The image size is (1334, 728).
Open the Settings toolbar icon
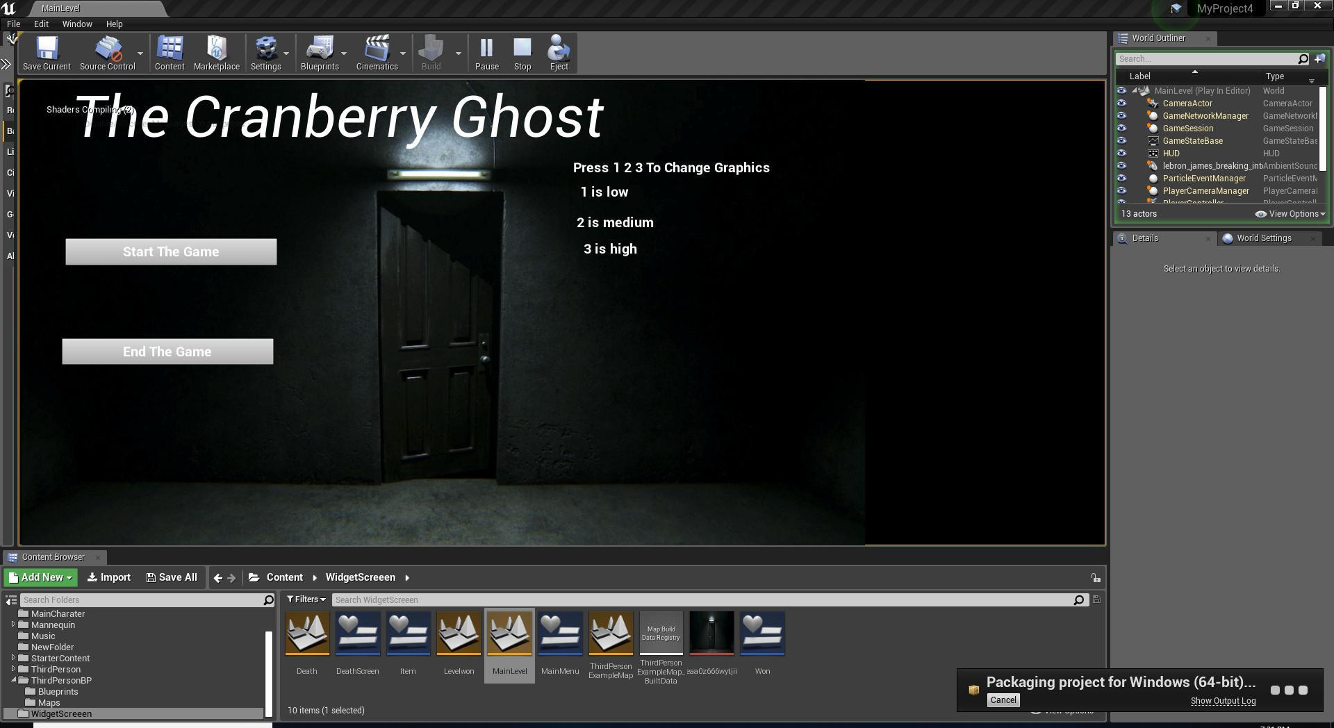(265, 53)
